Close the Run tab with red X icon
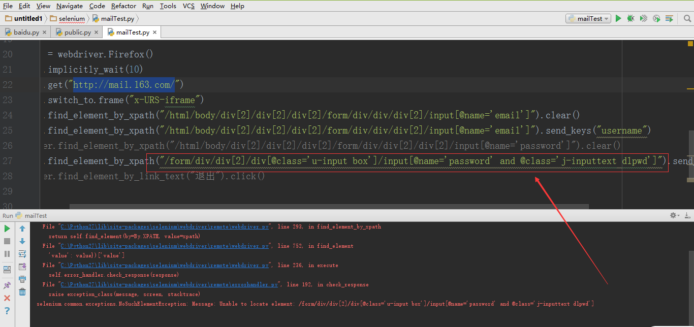 click(7, 298)
